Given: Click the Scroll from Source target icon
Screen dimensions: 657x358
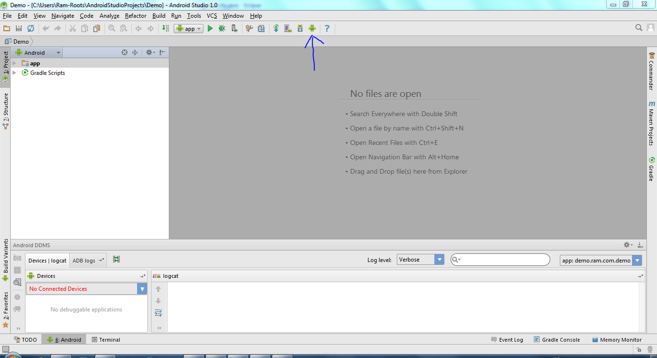Looking at the screenshot, I should click(x=125, y=53).
